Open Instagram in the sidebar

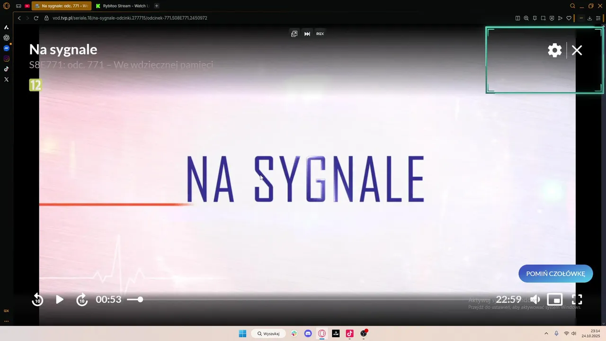coord(6,59)
